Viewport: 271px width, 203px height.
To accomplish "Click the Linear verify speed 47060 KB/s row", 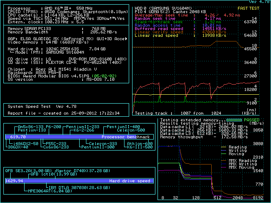I will tap(180, 32).
